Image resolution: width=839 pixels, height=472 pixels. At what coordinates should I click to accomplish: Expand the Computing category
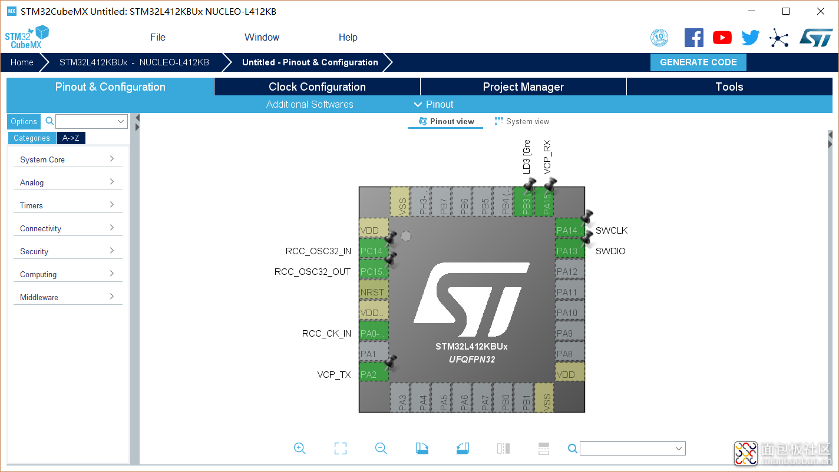pos(68,274)
